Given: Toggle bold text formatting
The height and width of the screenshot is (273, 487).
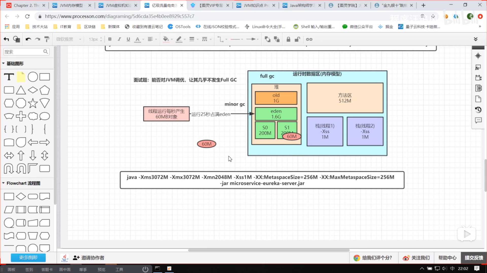Looking at the screenshot, I should click(x=110, y=39).
